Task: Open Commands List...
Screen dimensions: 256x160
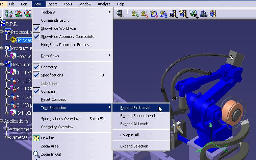Action: 72,20
